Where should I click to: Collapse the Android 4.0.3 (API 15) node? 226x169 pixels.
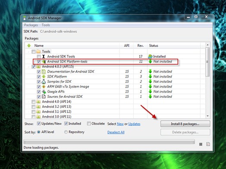click(x=28, y=67)
